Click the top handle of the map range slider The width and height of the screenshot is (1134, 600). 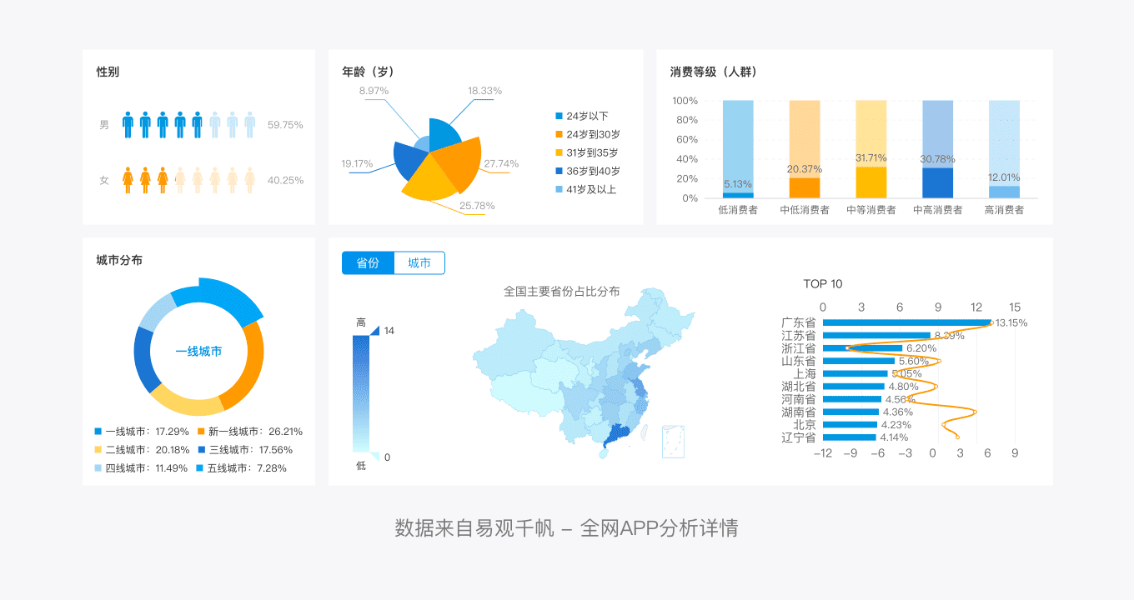[374, 331]
